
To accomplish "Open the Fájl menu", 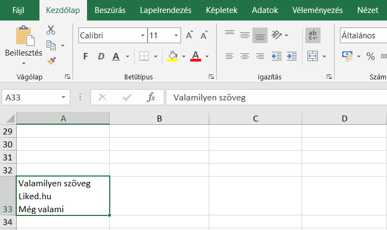I will tap(19, 10).
